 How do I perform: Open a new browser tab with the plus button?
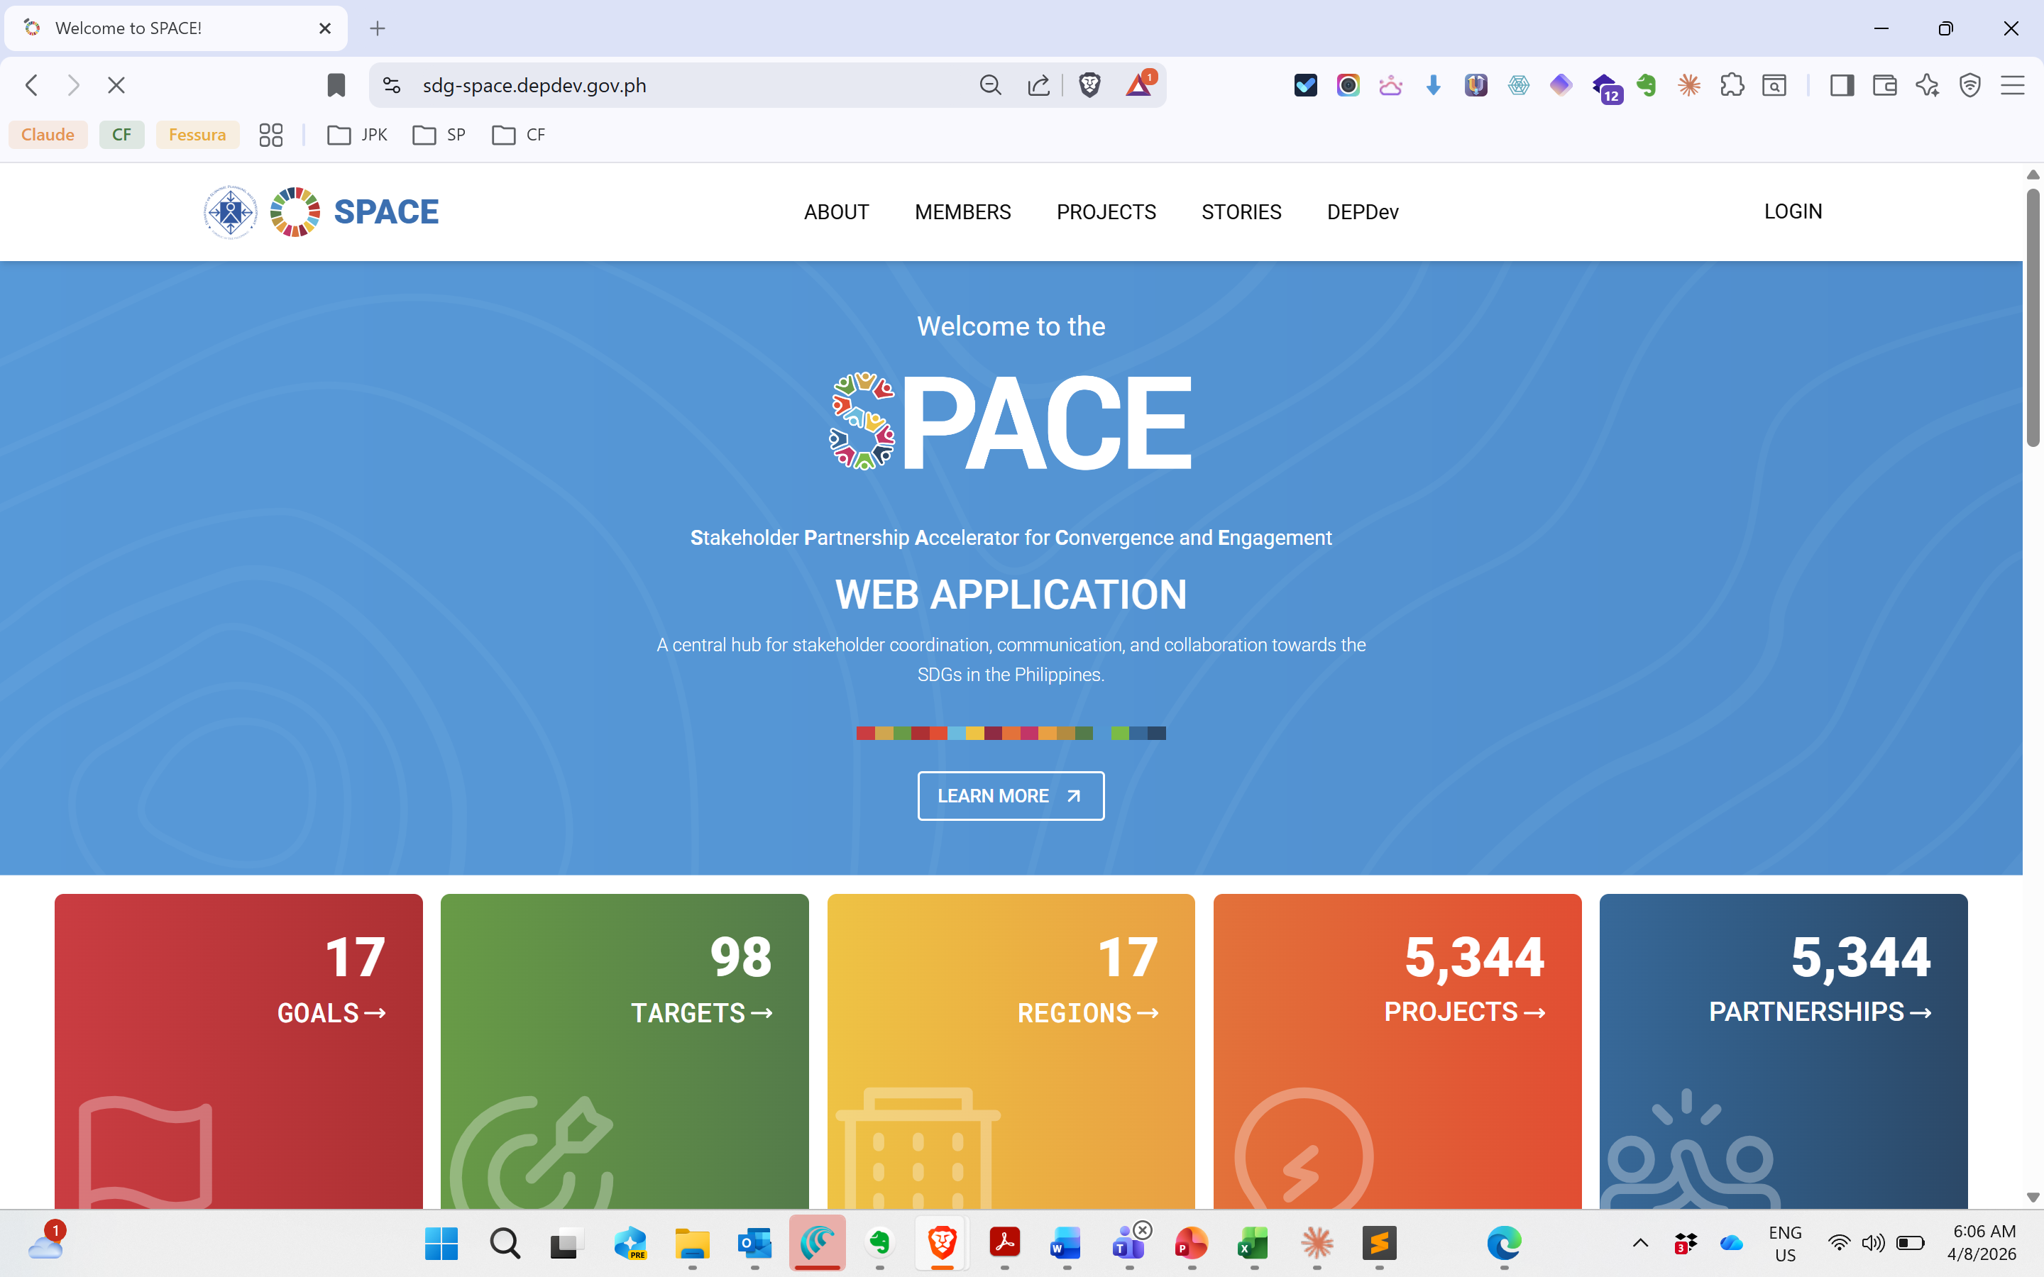click(x=378, y=28)
